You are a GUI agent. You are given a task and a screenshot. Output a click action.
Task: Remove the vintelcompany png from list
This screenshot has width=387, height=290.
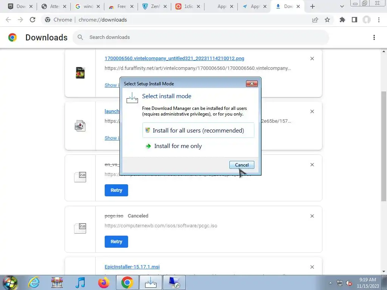(x=312, y=59)
